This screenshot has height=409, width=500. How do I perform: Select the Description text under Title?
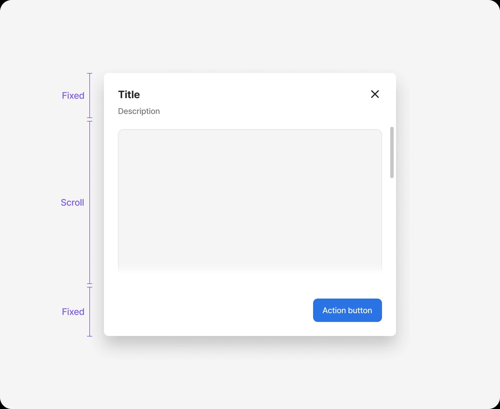[139, 111]
